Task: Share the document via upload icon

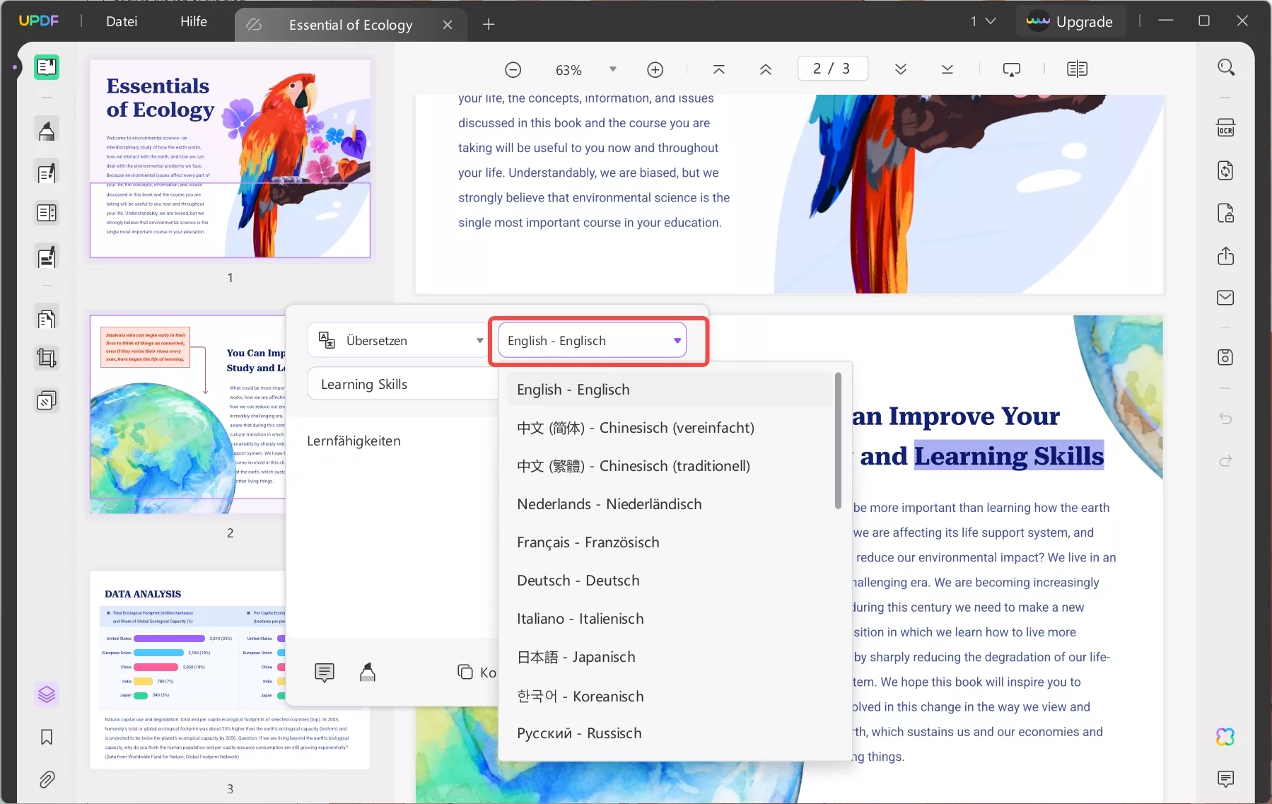Action: (1226, 255)
